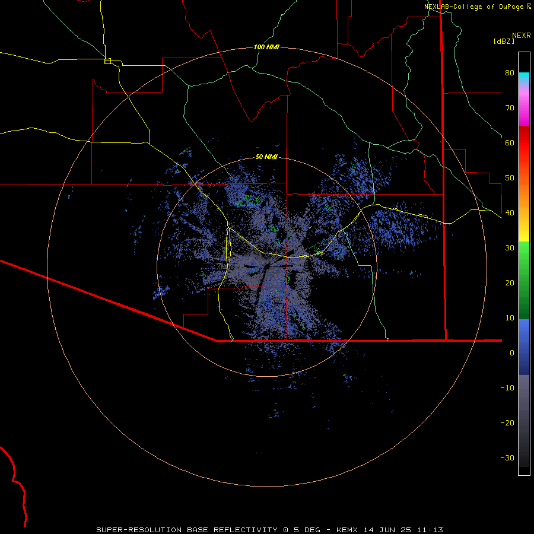
Task: Click the -20 value on the dBZ scale
Action: coord(507,423)
